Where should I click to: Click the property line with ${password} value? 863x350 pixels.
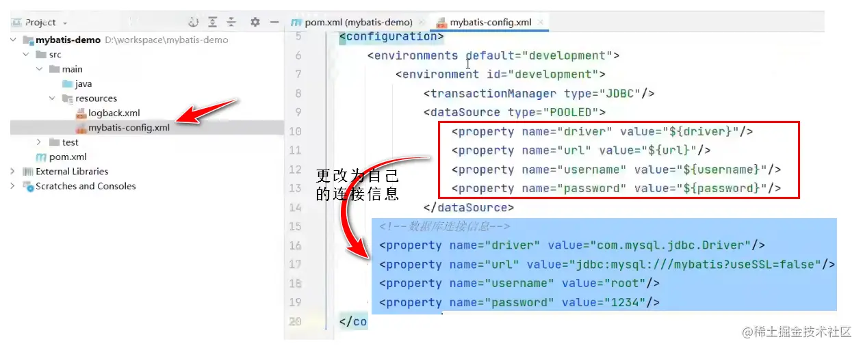tap(616, 189)
